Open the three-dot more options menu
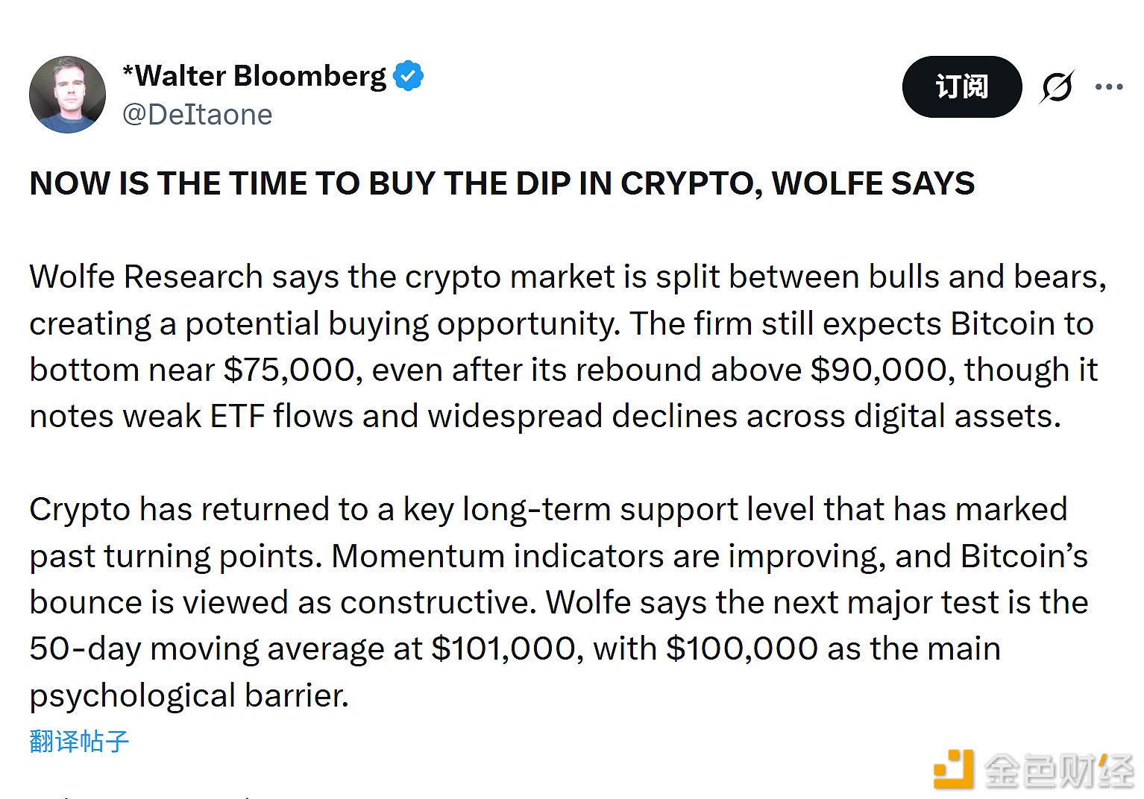This screenshot has height=799, width=1144. (x=1109, y=87)
